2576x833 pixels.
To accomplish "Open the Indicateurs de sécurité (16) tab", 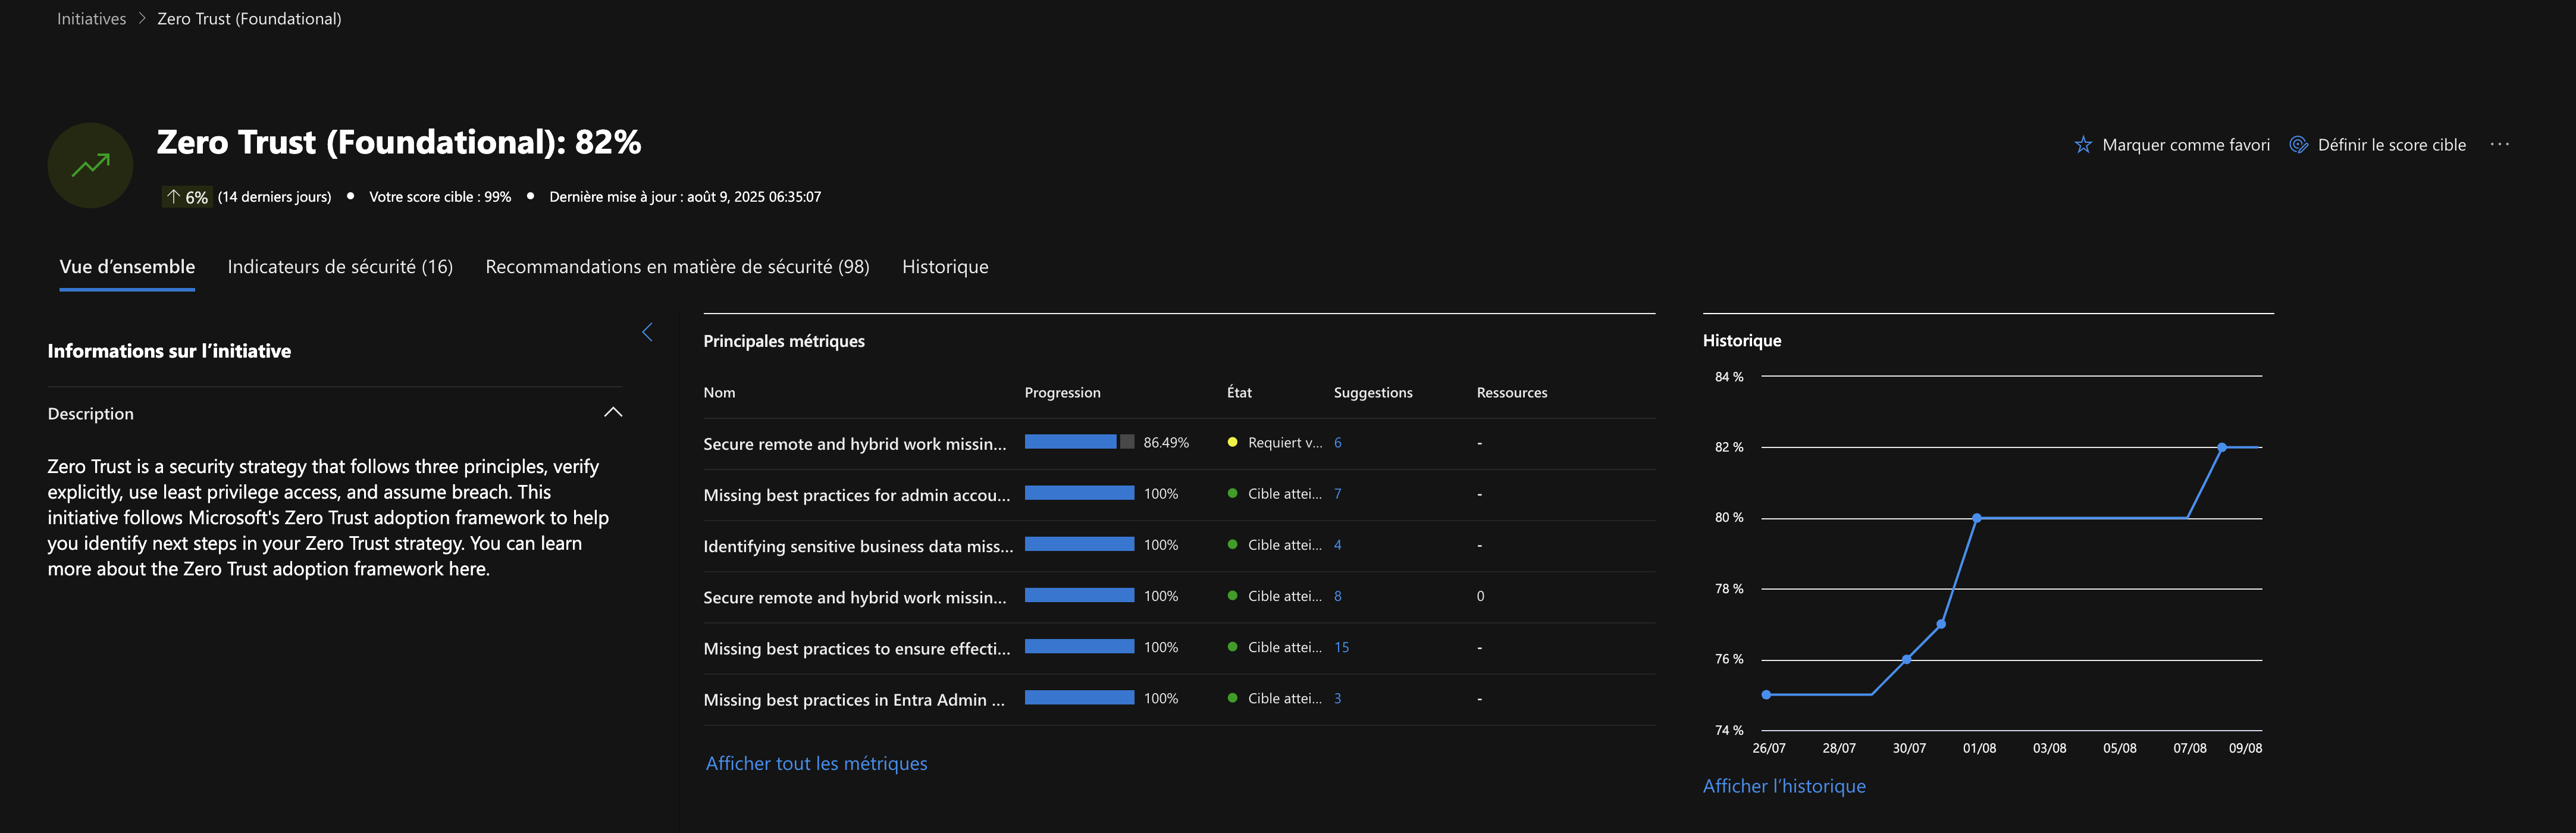I will coord(340,267).
